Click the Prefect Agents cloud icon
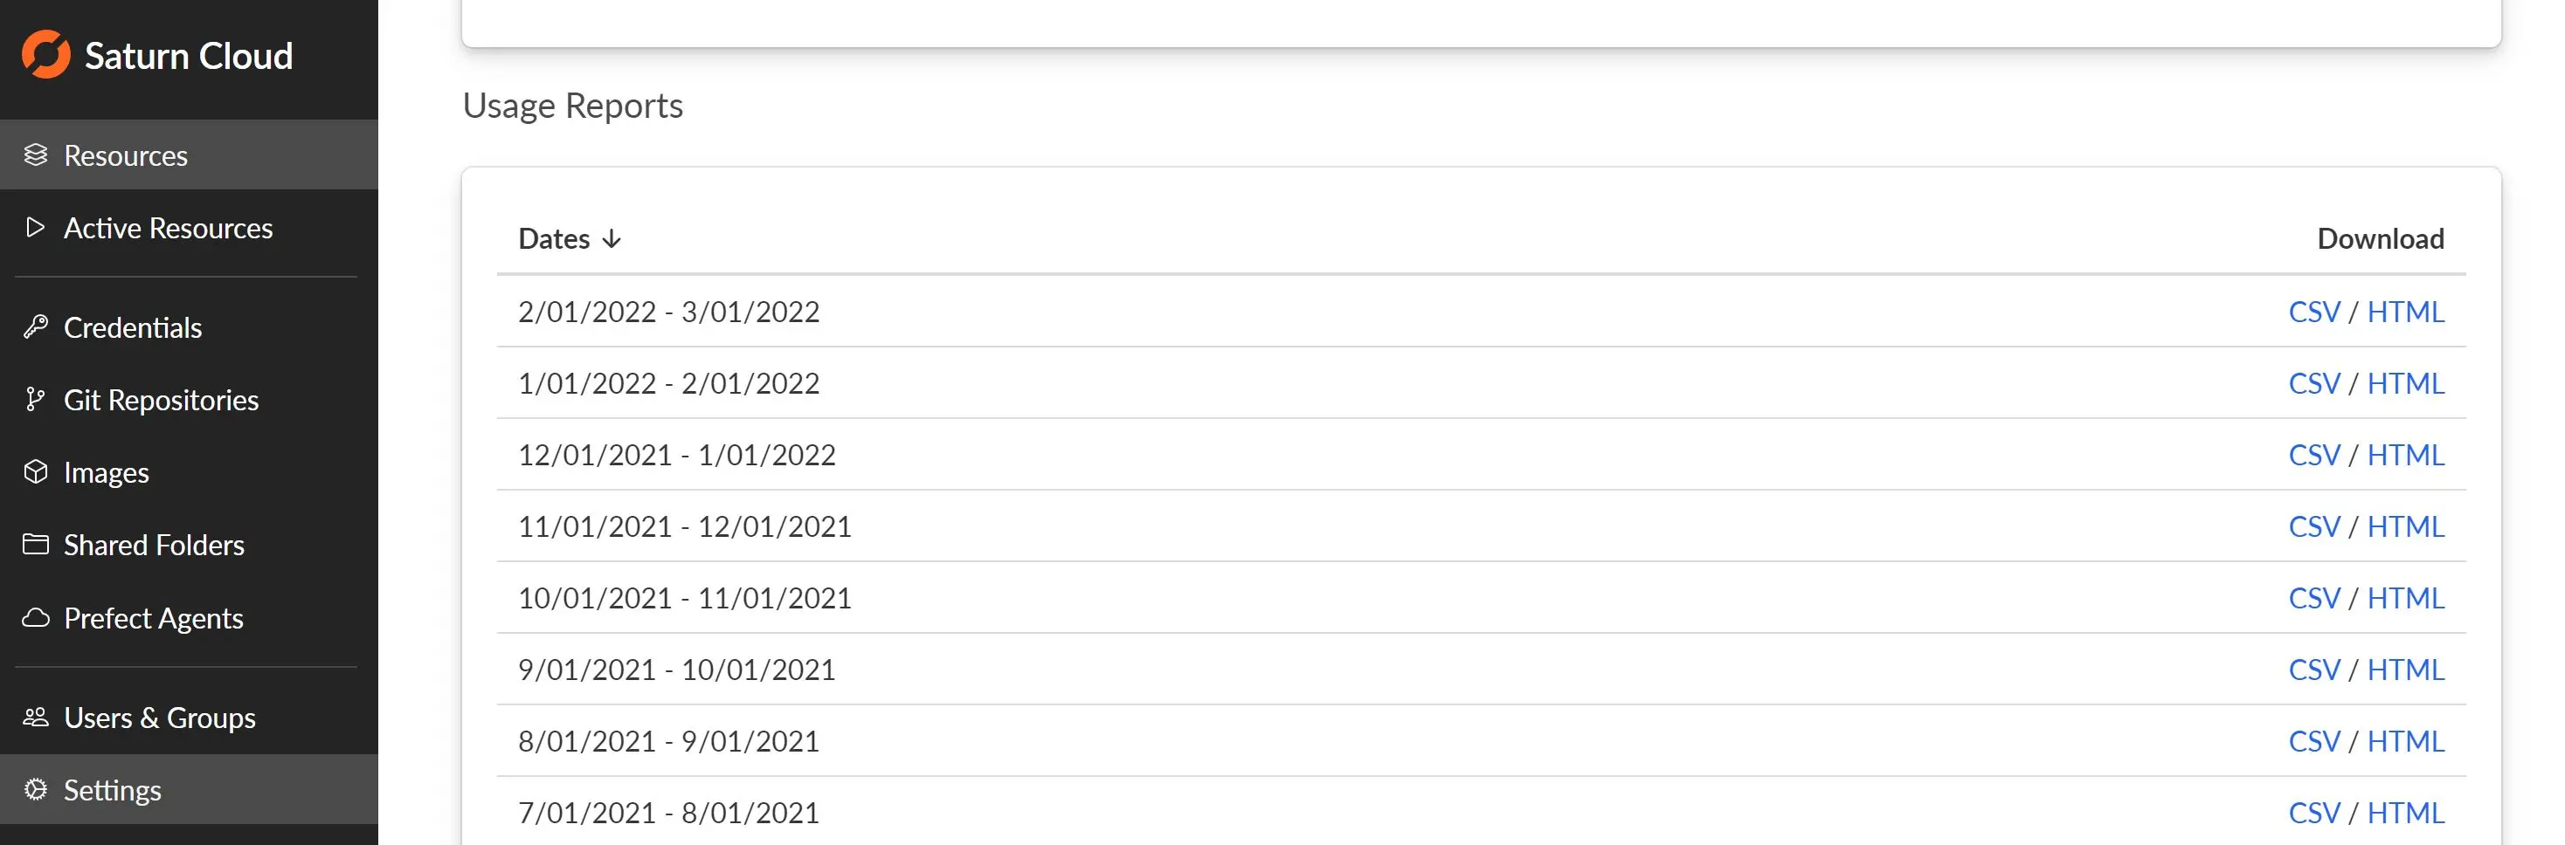This screenshot has height=845, width=2565. [x=37, y=617]
